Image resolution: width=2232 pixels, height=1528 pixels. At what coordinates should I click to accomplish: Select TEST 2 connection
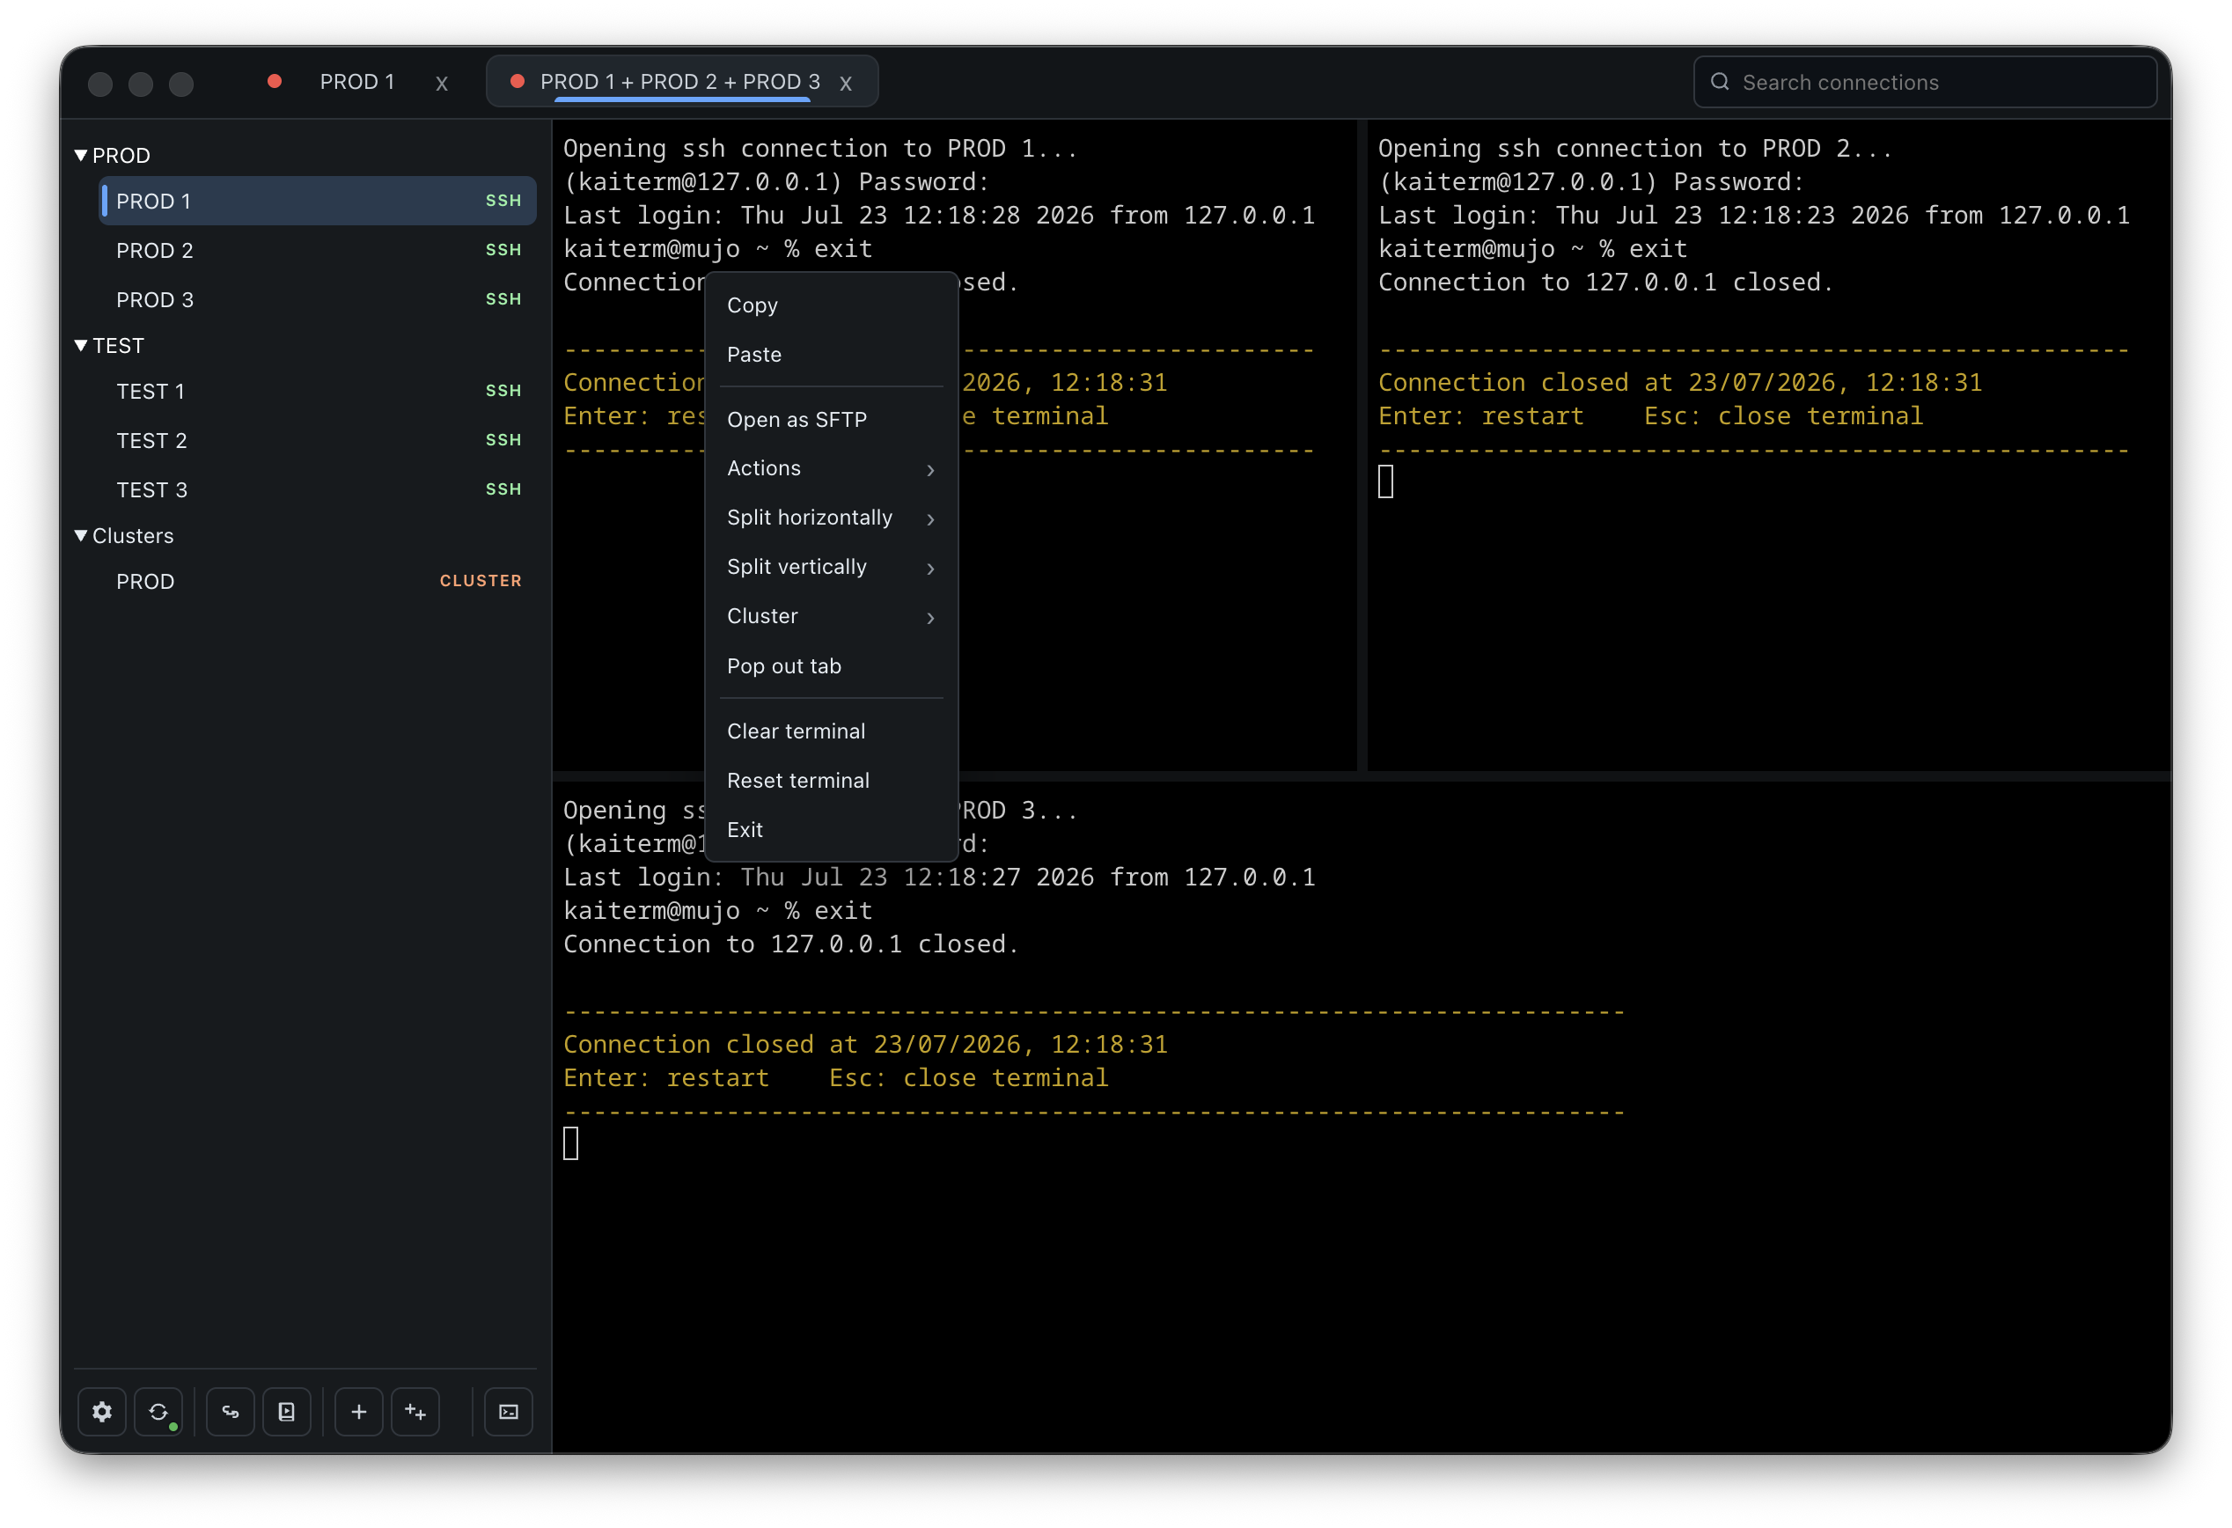[x=317, y=441]
